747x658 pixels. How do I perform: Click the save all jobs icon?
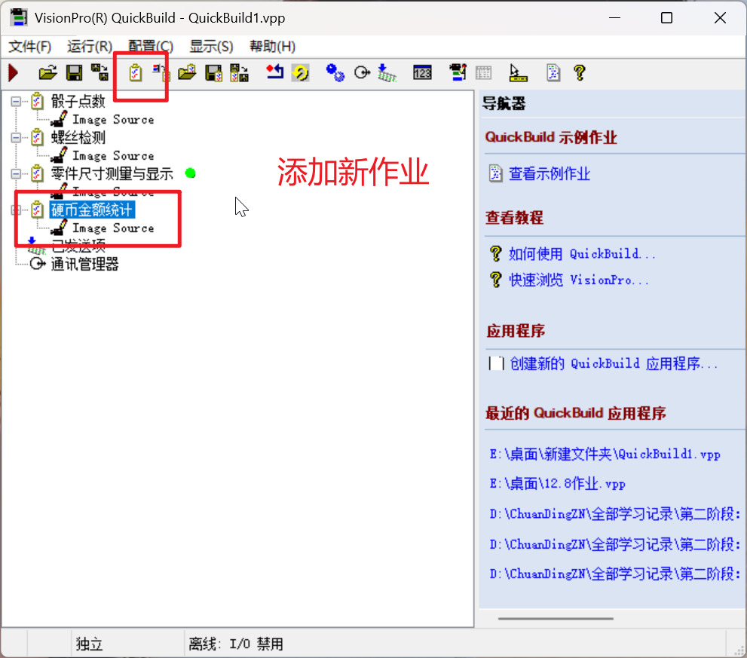click(239, 73)
